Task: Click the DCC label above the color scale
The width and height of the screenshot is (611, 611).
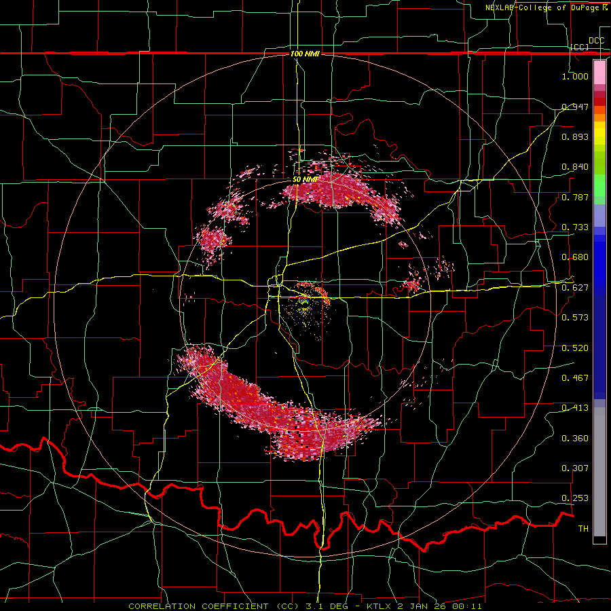Action: point(597,41)
